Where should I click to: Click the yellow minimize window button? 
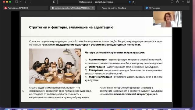coord(7,2)
